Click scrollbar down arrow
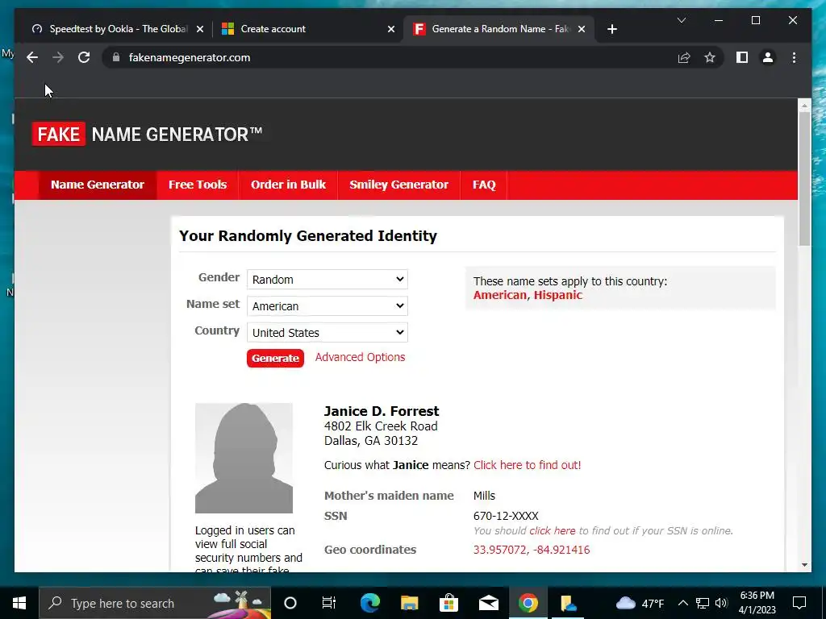Screen dimensions: 826x619 804,565
